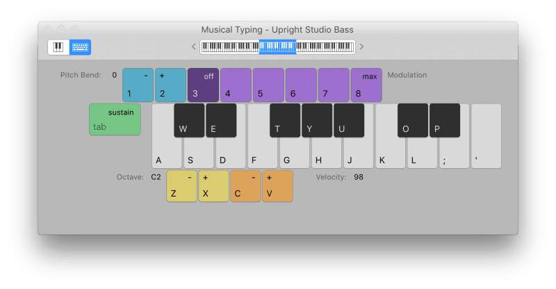The image size is (556, 289).
Task: Play the white key S
Action: coord(199,154)
